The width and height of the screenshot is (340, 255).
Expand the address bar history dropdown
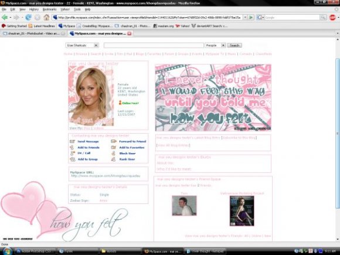pyautogui.click(x=245, y=18)
